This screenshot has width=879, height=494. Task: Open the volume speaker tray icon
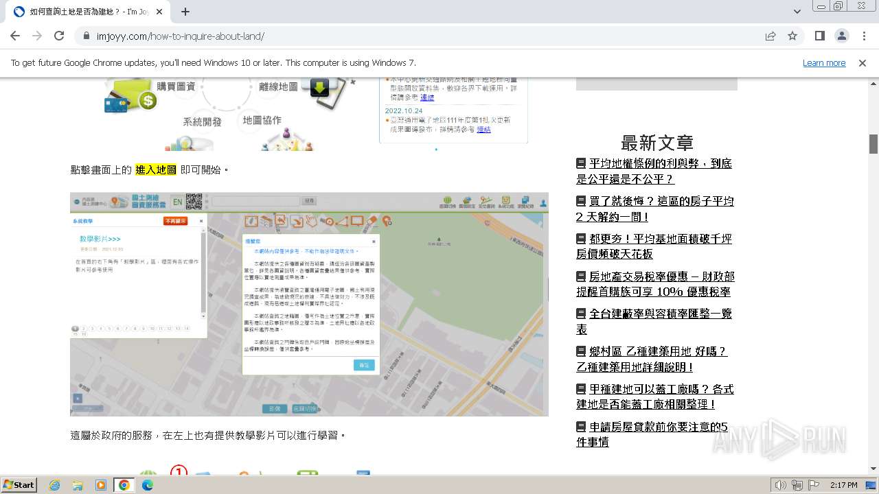(780, 485)
